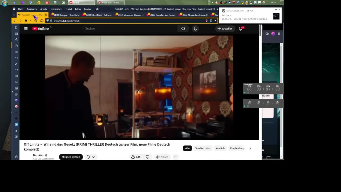Open the more actions three-dot menu

tap(176, 157)
